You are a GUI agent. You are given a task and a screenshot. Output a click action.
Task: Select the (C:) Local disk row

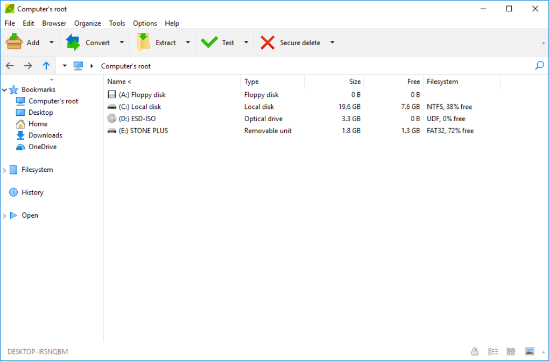pos(140,107)
